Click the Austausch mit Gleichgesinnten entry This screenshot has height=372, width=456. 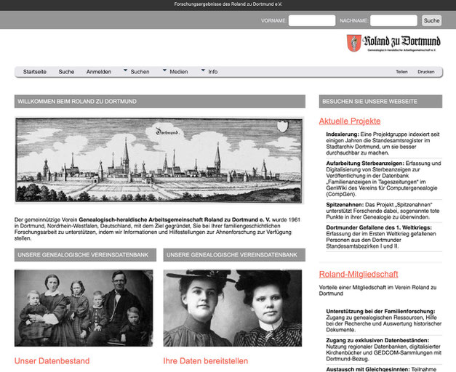tap(384, 369)
